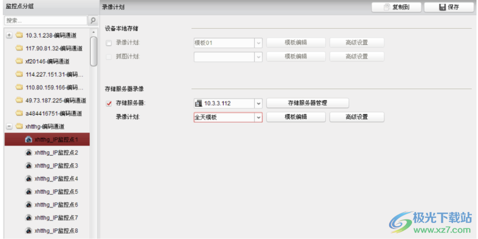Click folder icon of xhtthg-编码通道
478x239 pixels.
20,126
